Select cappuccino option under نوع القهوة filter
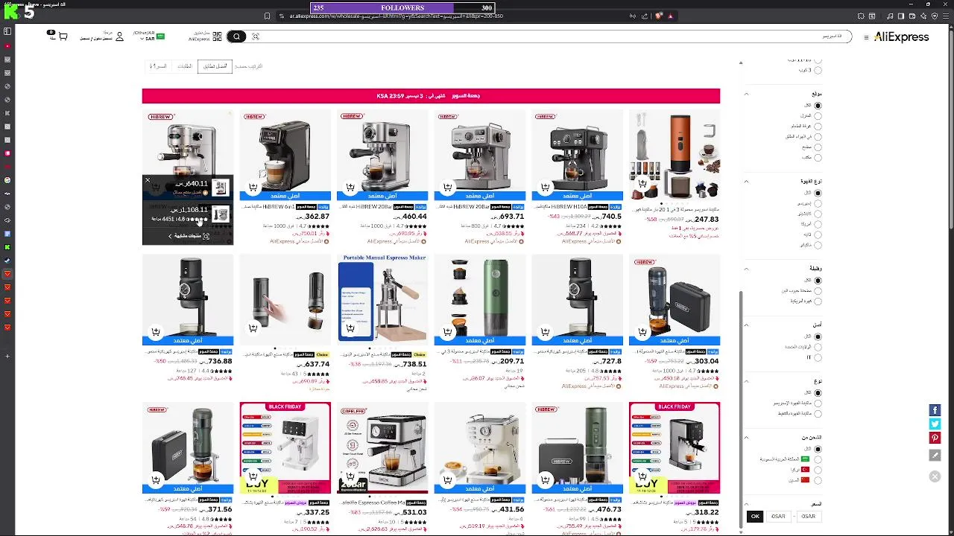Screen dimensions: 954x536 (x=818, y=214)
